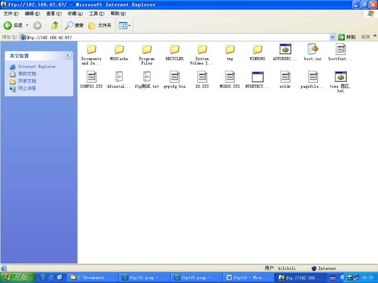Select the MSDOS.SYS file
This screenshot has width=378, height=283.
(x=230, y=80)
